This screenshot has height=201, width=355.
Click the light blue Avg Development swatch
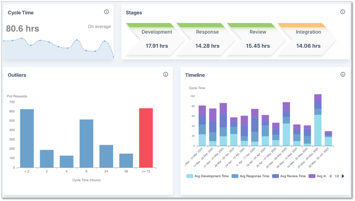coord(190,176)
